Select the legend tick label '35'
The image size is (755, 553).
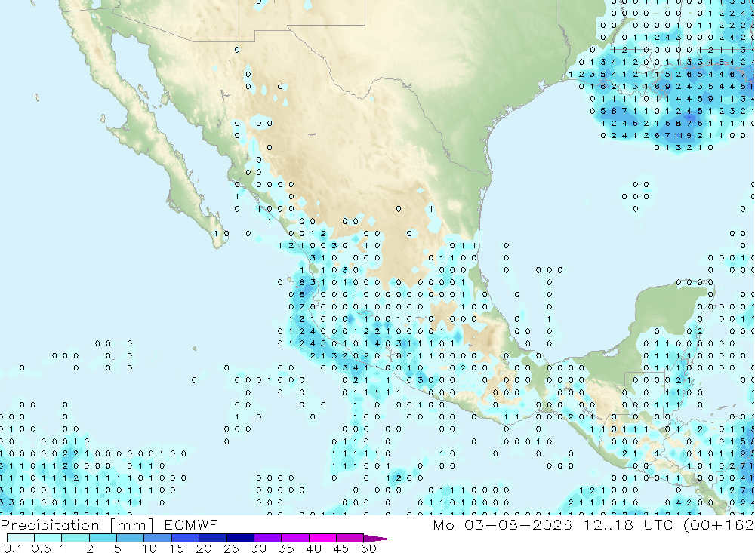click(x=286, y=548)
